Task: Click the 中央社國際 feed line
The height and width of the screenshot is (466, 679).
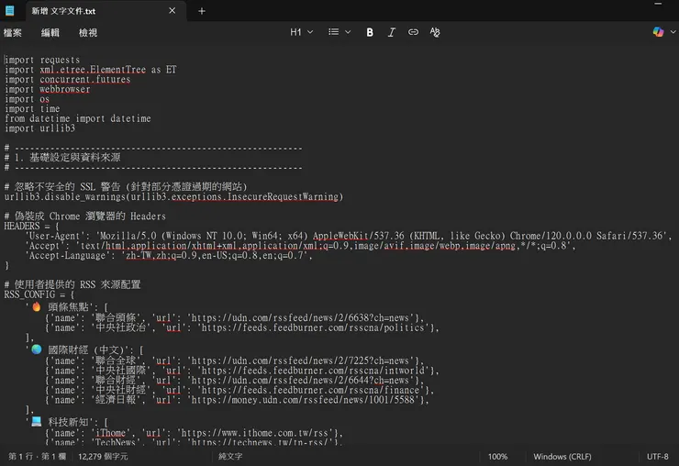Action: coord(242,371)
